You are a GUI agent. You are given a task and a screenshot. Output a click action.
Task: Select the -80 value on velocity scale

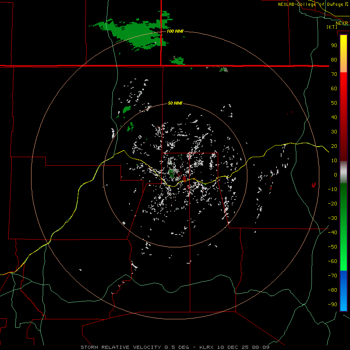point(332,290)
